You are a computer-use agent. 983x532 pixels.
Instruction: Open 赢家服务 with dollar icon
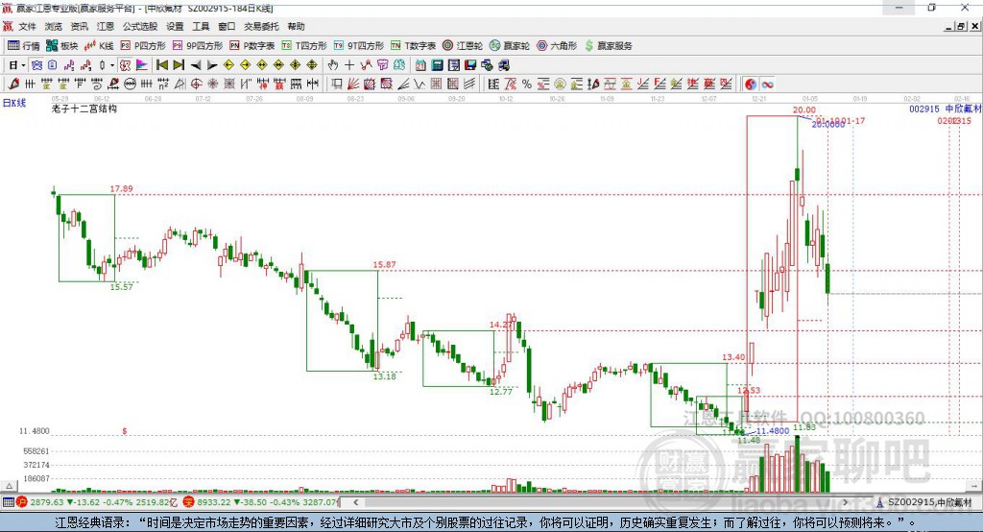608,46
